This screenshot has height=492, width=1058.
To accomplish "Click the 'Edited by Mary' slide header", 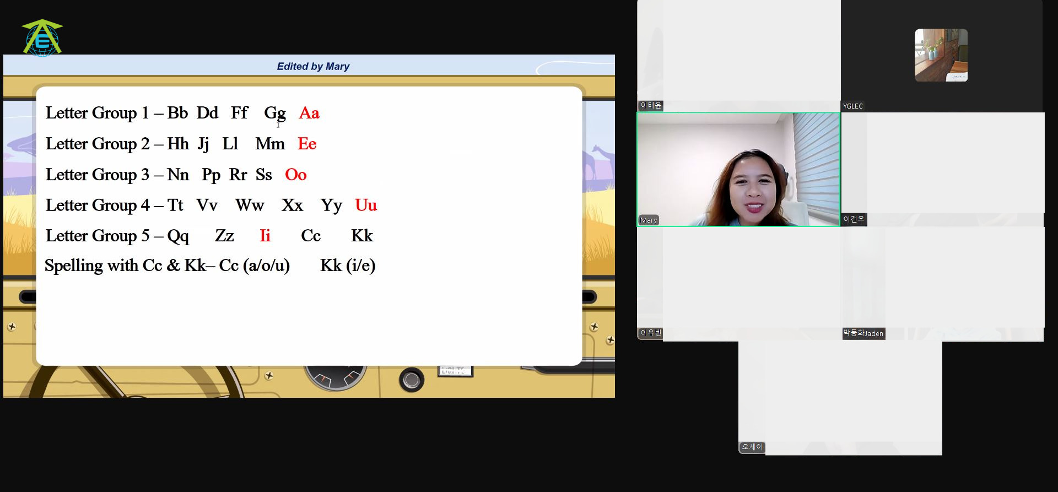I will (313, 66).
